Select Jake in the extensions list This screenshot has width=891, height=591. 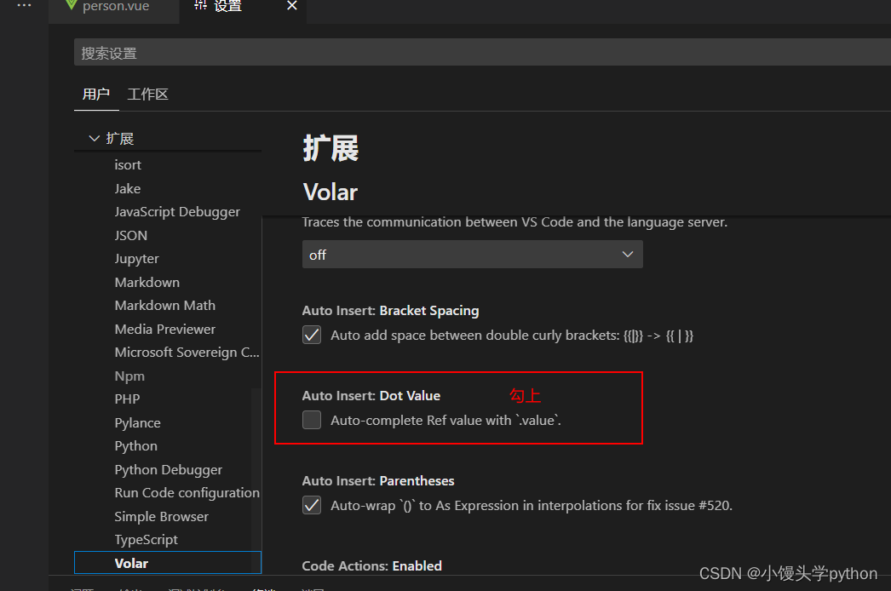127,189
